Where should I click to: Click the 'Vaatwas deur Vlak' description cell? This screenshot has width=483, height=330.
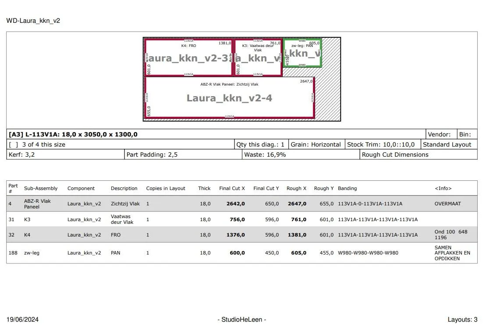click(x=122, y=219)
